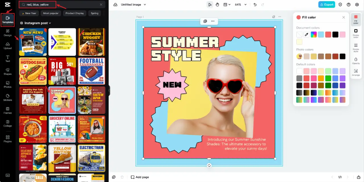Open the Opacity settings
Image resolution: width=364 pixels, height=182 pixels.
pos(356,60)
